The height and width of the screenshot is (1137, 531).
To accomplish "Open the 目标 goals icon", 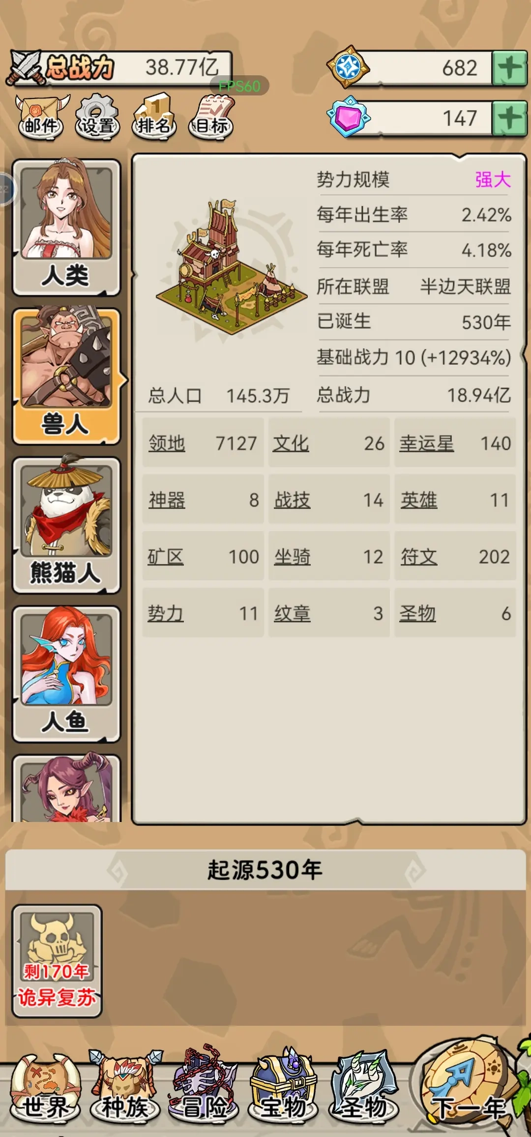I will [x=212, y=117].
